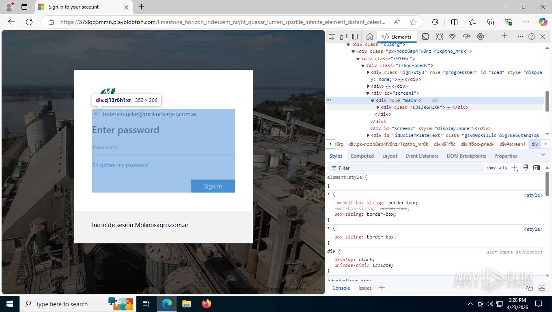Viewport: 552px width, 312px height.
Task: View site information lock icon
Action: coord(51,22)
